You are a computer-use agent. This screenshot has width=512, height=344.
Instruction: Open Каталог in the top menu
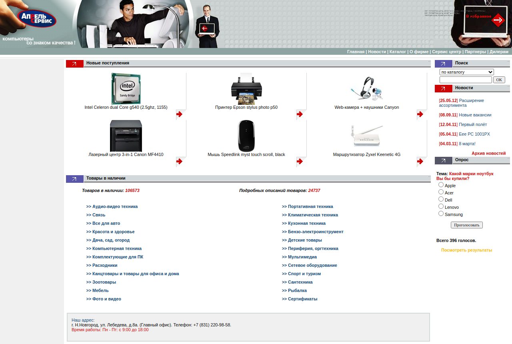pos(398,52)
